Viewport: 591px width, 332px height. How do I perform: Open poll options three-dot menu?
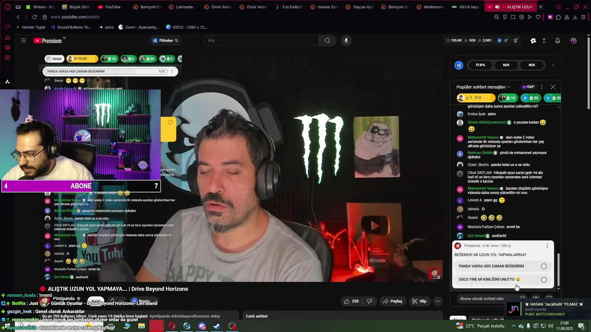coord(547,246)
